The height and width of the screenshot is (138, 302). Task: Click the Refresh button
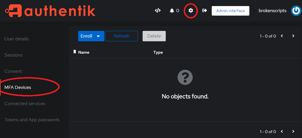point(121,36)
